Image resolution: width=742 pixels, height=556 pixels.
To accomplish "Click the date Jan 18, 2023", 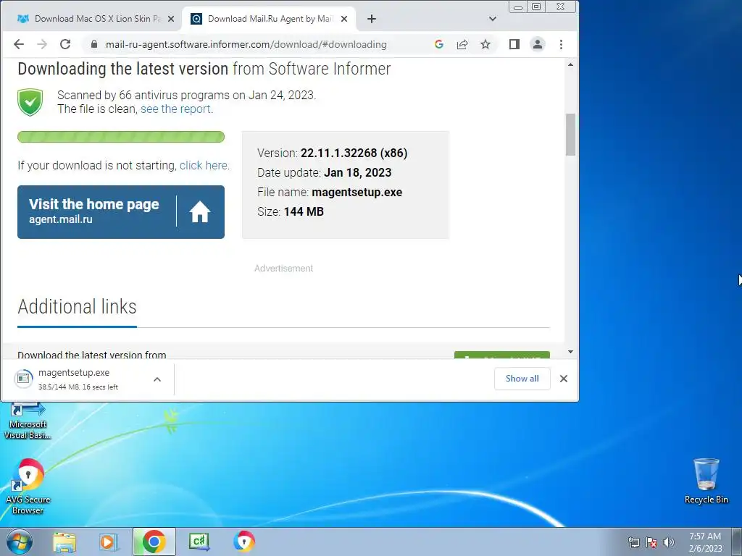I will [358, 172].
